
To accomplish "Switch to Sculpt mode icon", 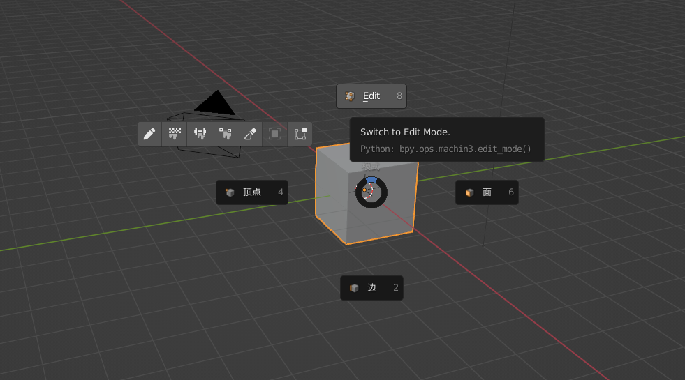I will pyautogui.click(x=250, y=134).
